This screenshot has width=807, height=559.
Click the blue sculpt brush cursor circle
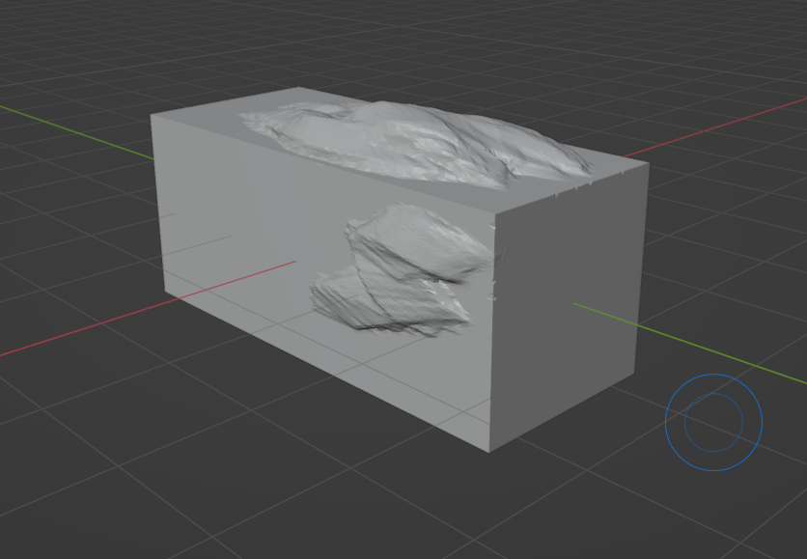(713, 422)
